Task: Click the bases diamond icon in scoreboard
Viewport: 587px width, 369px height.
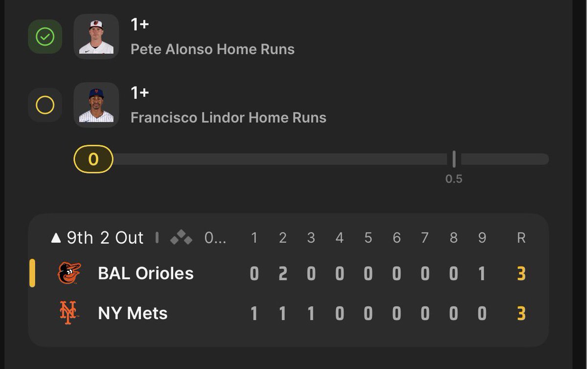Action: coord(181,238)
